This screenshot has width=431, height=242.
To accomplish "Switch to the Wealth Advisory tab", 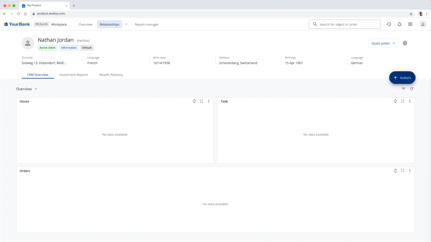I will [111, 75].
